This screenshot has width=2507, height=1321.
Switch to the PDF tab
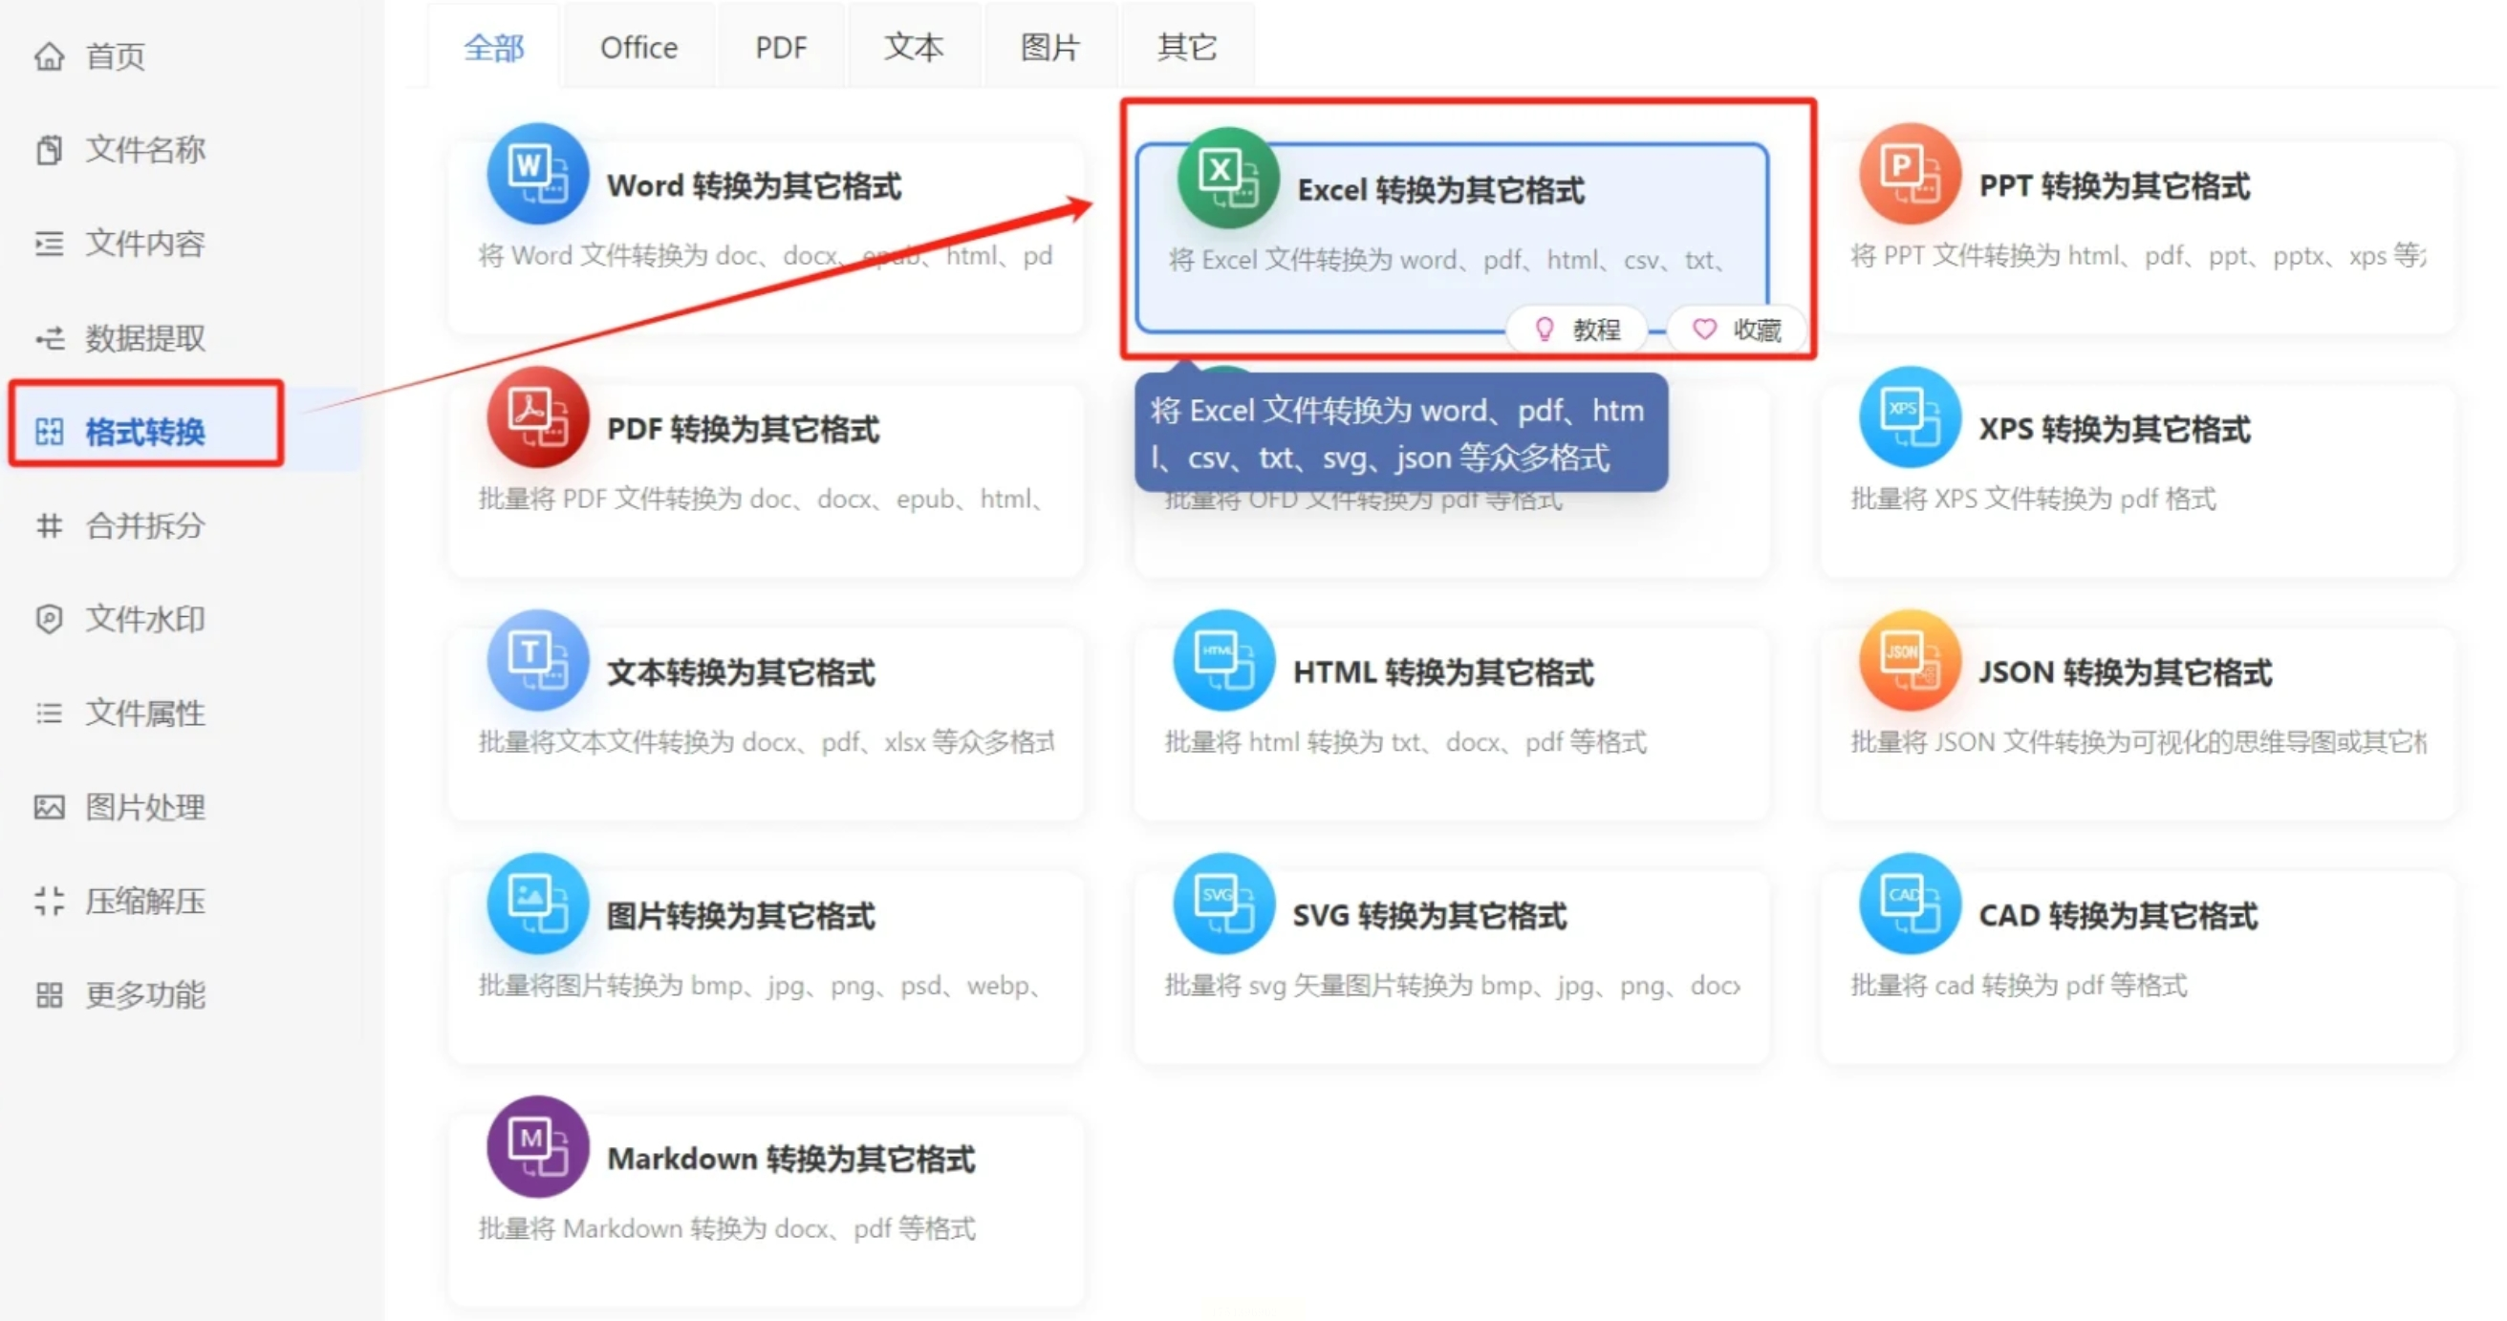(781, 47)
